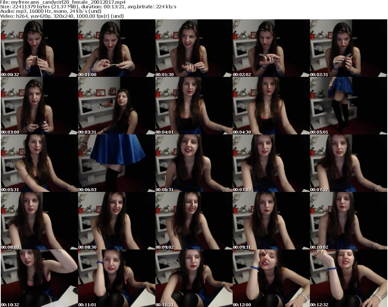The width and height of the screenshot is (388, 307).
Task: Select the frame timestamped 00:07:03
Action: pyautogui.click(x=271, y=164)
